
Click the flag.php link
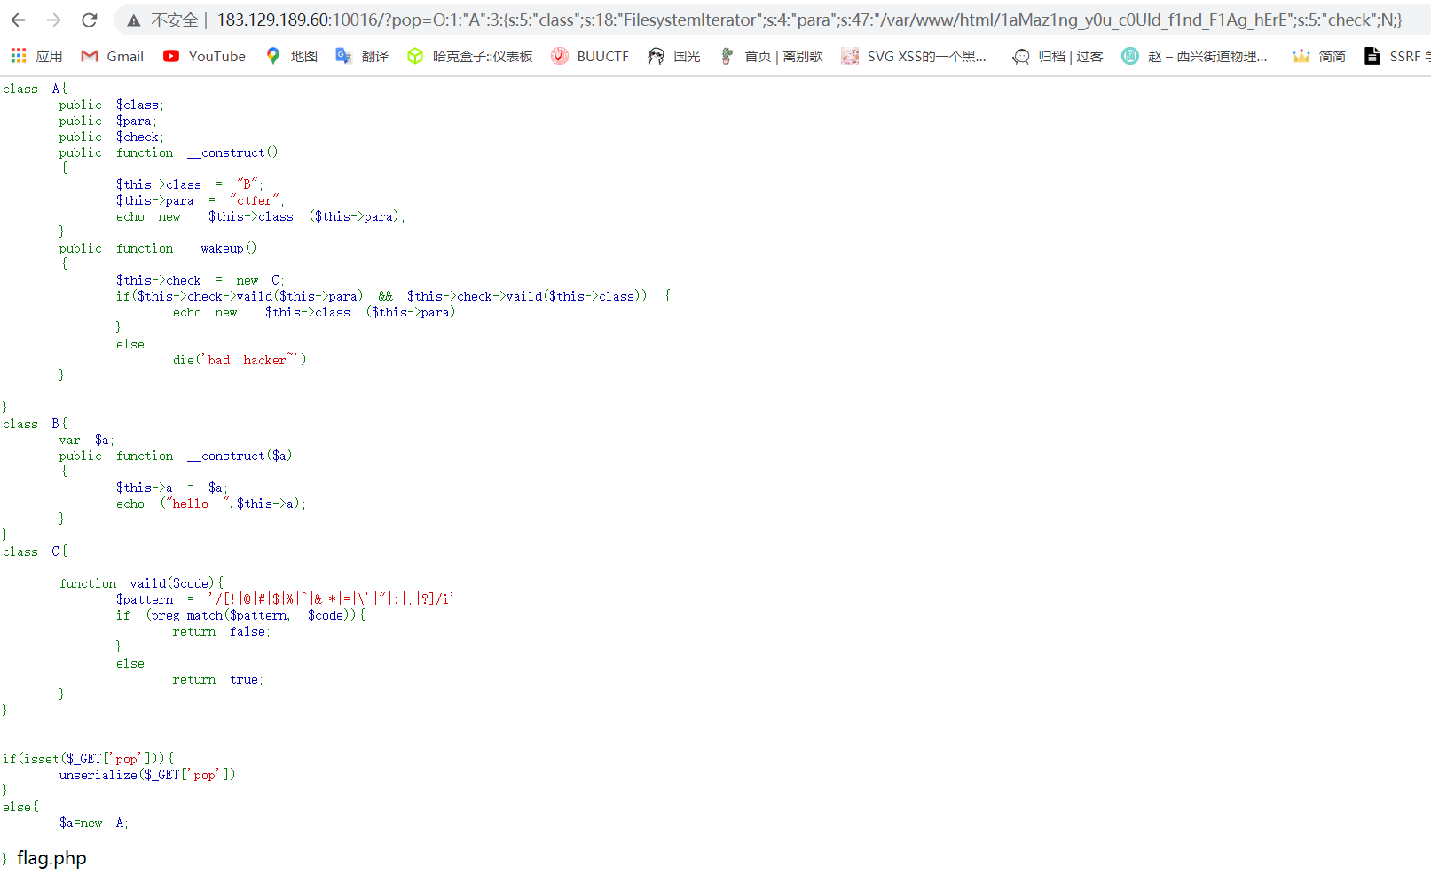tap(50, 857)
